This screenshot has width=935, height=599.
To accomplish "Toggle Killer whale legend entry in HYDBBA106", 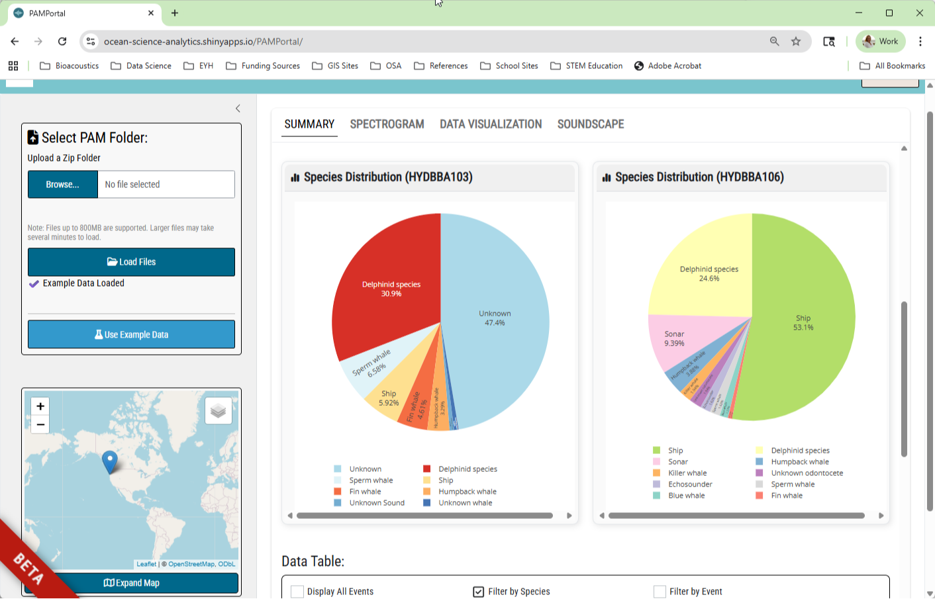I will pos(680,473).
